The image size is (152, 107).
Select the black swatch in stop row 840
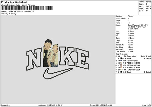point(121,72)
